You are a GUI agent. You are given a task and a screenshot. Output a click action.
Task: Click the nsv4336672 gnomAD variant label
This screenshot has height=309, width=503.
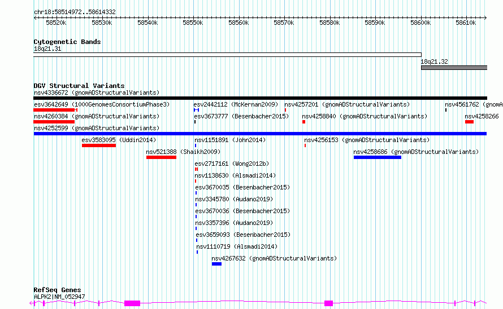click(97, 93)
